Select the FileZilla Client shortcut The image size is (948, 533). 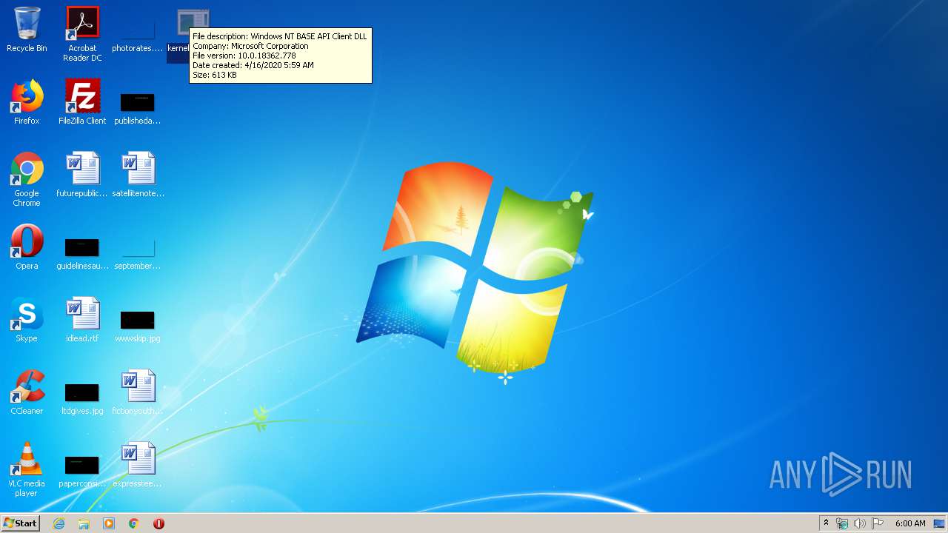point(82,103)
